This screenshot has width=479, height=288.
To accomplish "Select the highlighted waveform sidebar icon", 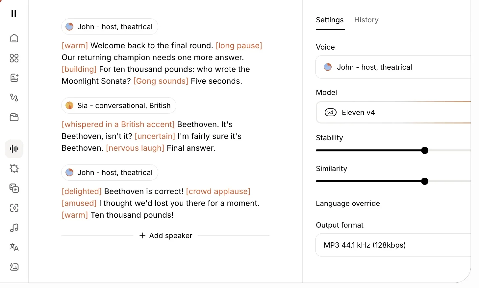I will click(14, 149).
